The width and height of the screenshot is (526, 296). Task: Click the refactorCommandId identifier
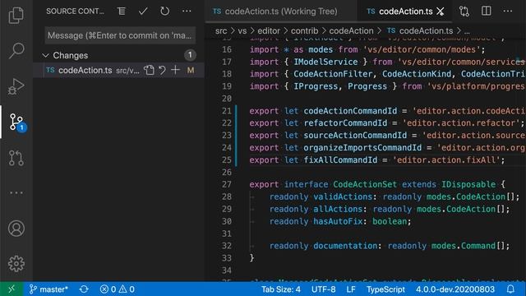pos(345,123)
